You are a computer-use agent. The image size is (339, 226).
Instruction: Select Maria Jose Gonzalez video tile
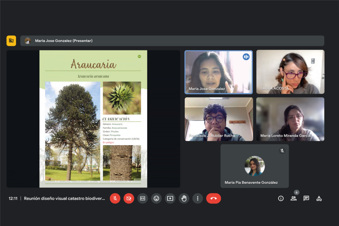(218, 72)
